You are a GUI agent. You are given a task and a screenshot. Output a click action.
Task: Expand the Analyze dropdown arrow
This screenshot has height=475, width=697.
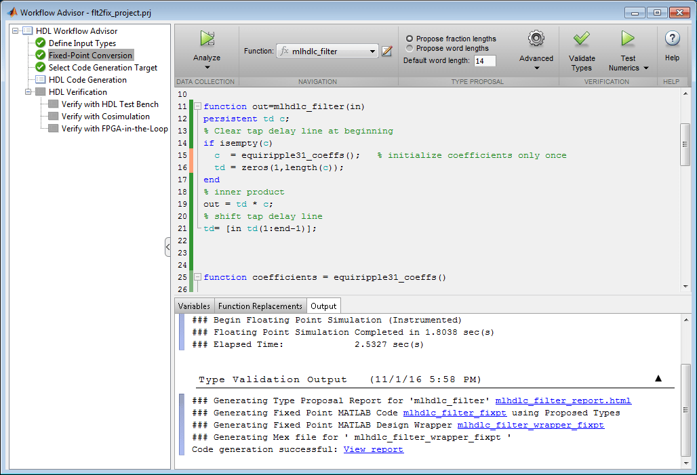[x=207, y=67]
